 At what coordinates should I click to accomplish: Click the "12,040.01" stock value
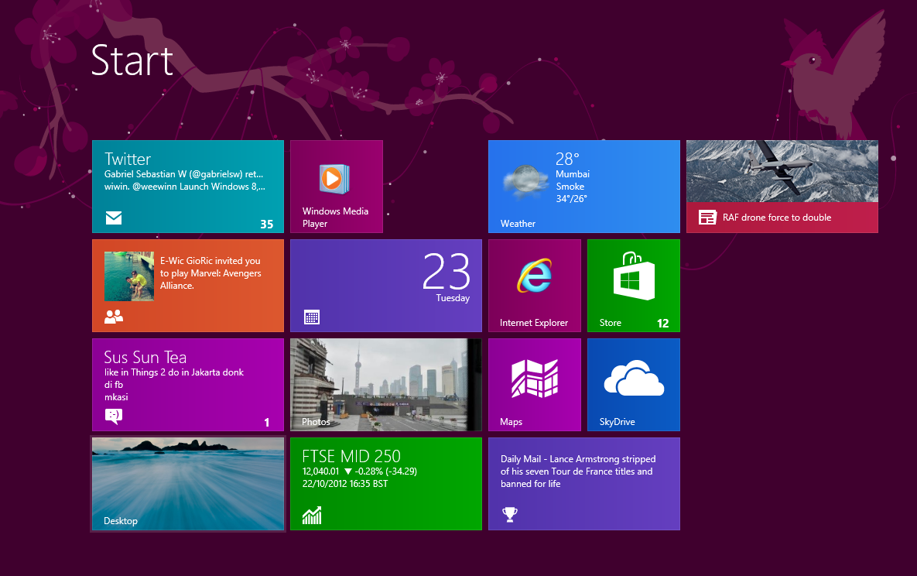coord(320,471)
